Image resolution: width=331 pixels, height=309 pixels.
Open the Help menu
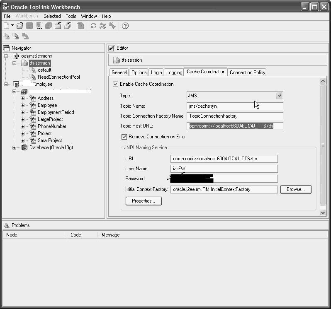click(x=106, y=16)
